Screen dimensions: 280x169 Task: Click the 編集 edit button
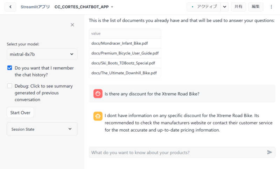tap(255, 7)
